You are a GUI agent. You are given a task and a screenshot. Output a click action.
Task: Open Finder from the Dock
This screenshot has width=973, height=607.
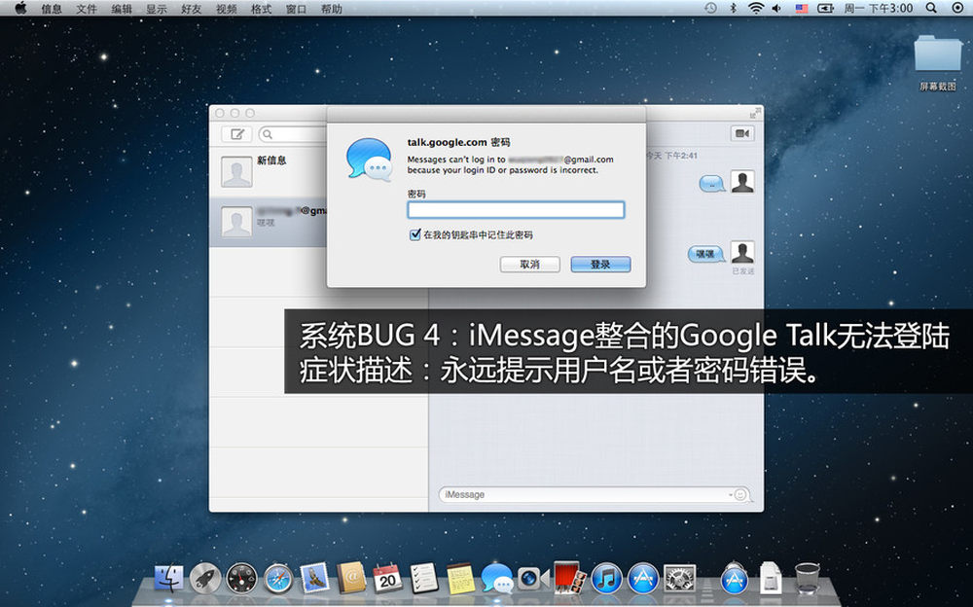point(168,579)
